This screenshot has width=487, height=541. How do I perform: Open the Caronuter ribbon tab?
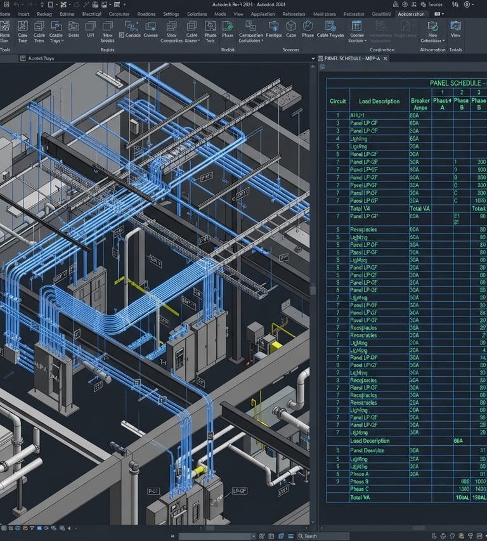[x=119, y=14]
